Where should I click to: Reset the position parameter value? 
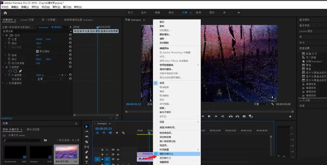pos(70,39)
